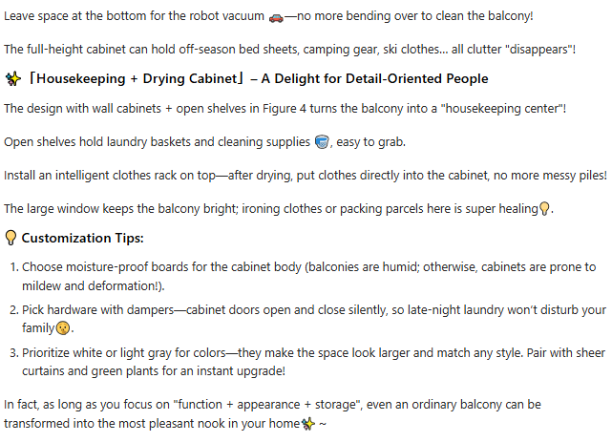Click the lightbulb emoji beside Customization Tips
This screenshot has width=612, height=442.
click(11, 238)
